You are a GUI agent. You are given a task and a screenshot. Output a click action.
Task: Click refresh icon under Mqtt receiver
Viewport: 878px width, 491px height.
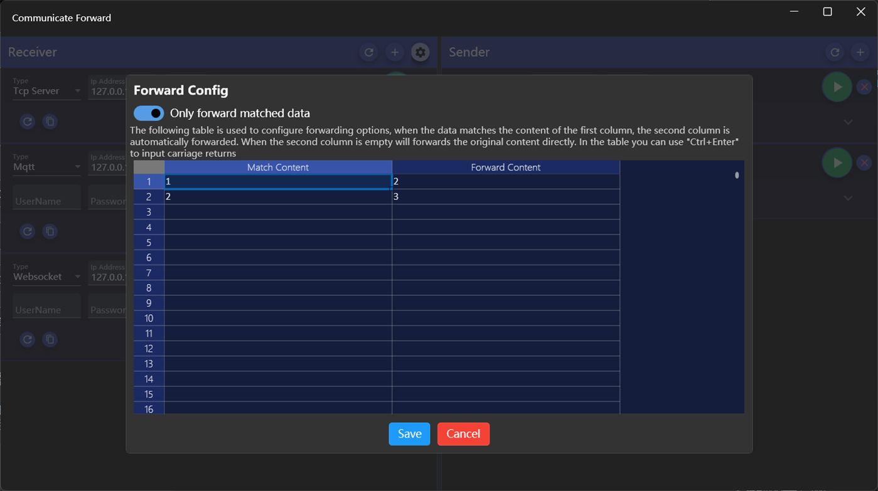[x=27, y=231]
